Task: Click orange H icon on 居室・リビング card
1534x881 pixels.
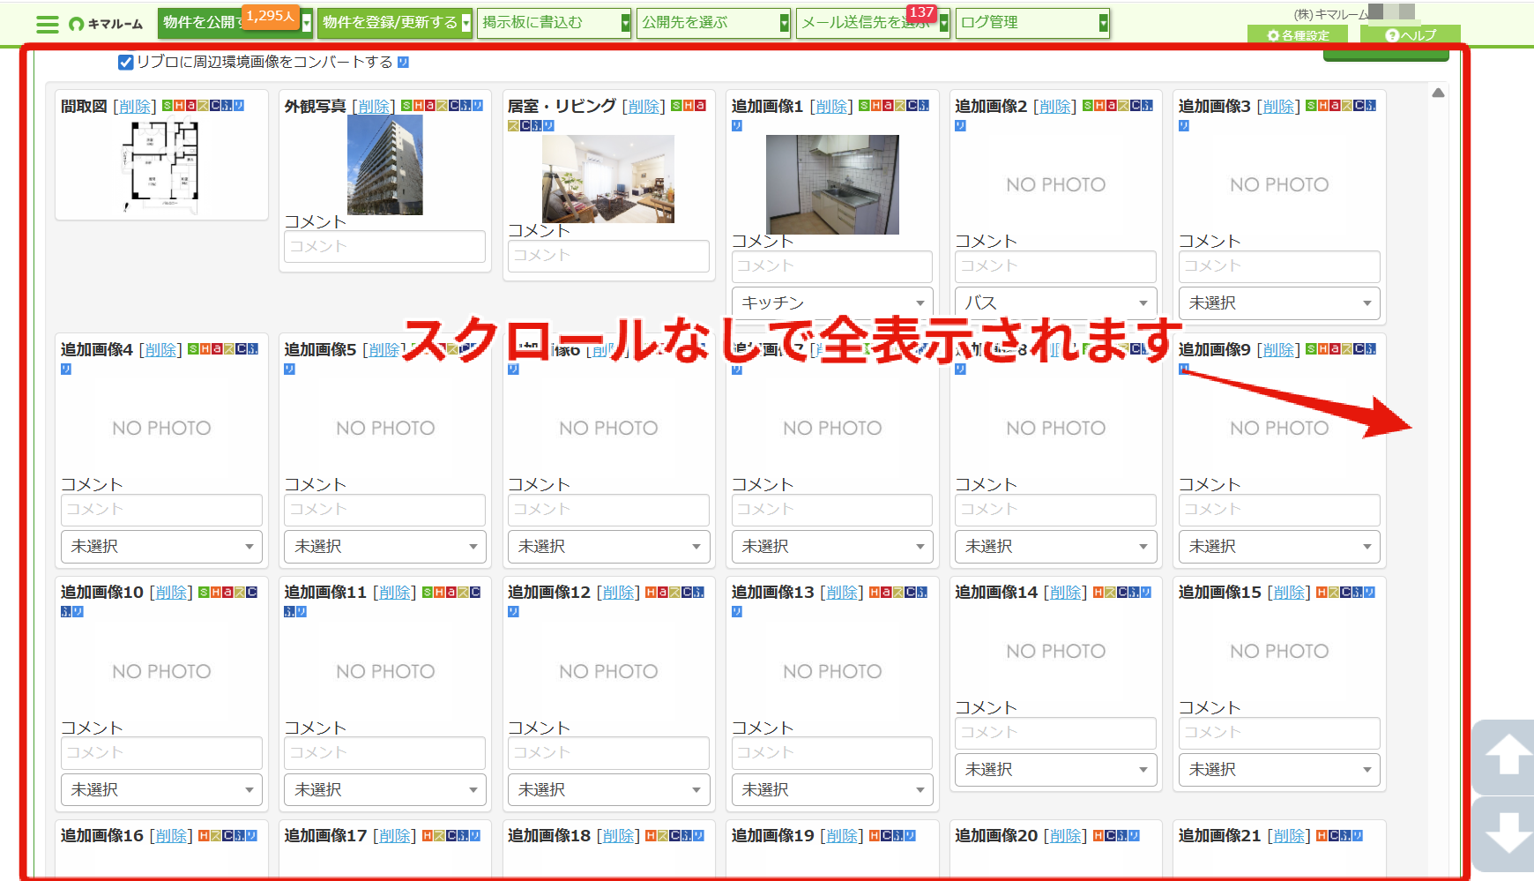Action: (x=689, y=105)
